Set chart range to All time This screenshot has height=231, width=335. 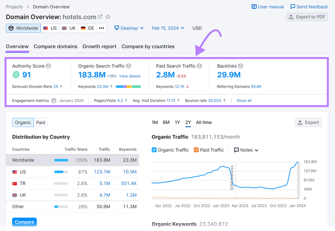[x=204, y=123]
